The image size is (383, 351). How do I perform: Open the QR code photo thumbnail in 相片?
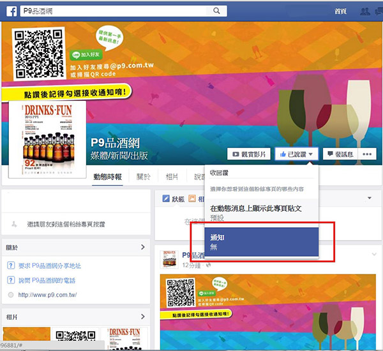click(75, 339)
